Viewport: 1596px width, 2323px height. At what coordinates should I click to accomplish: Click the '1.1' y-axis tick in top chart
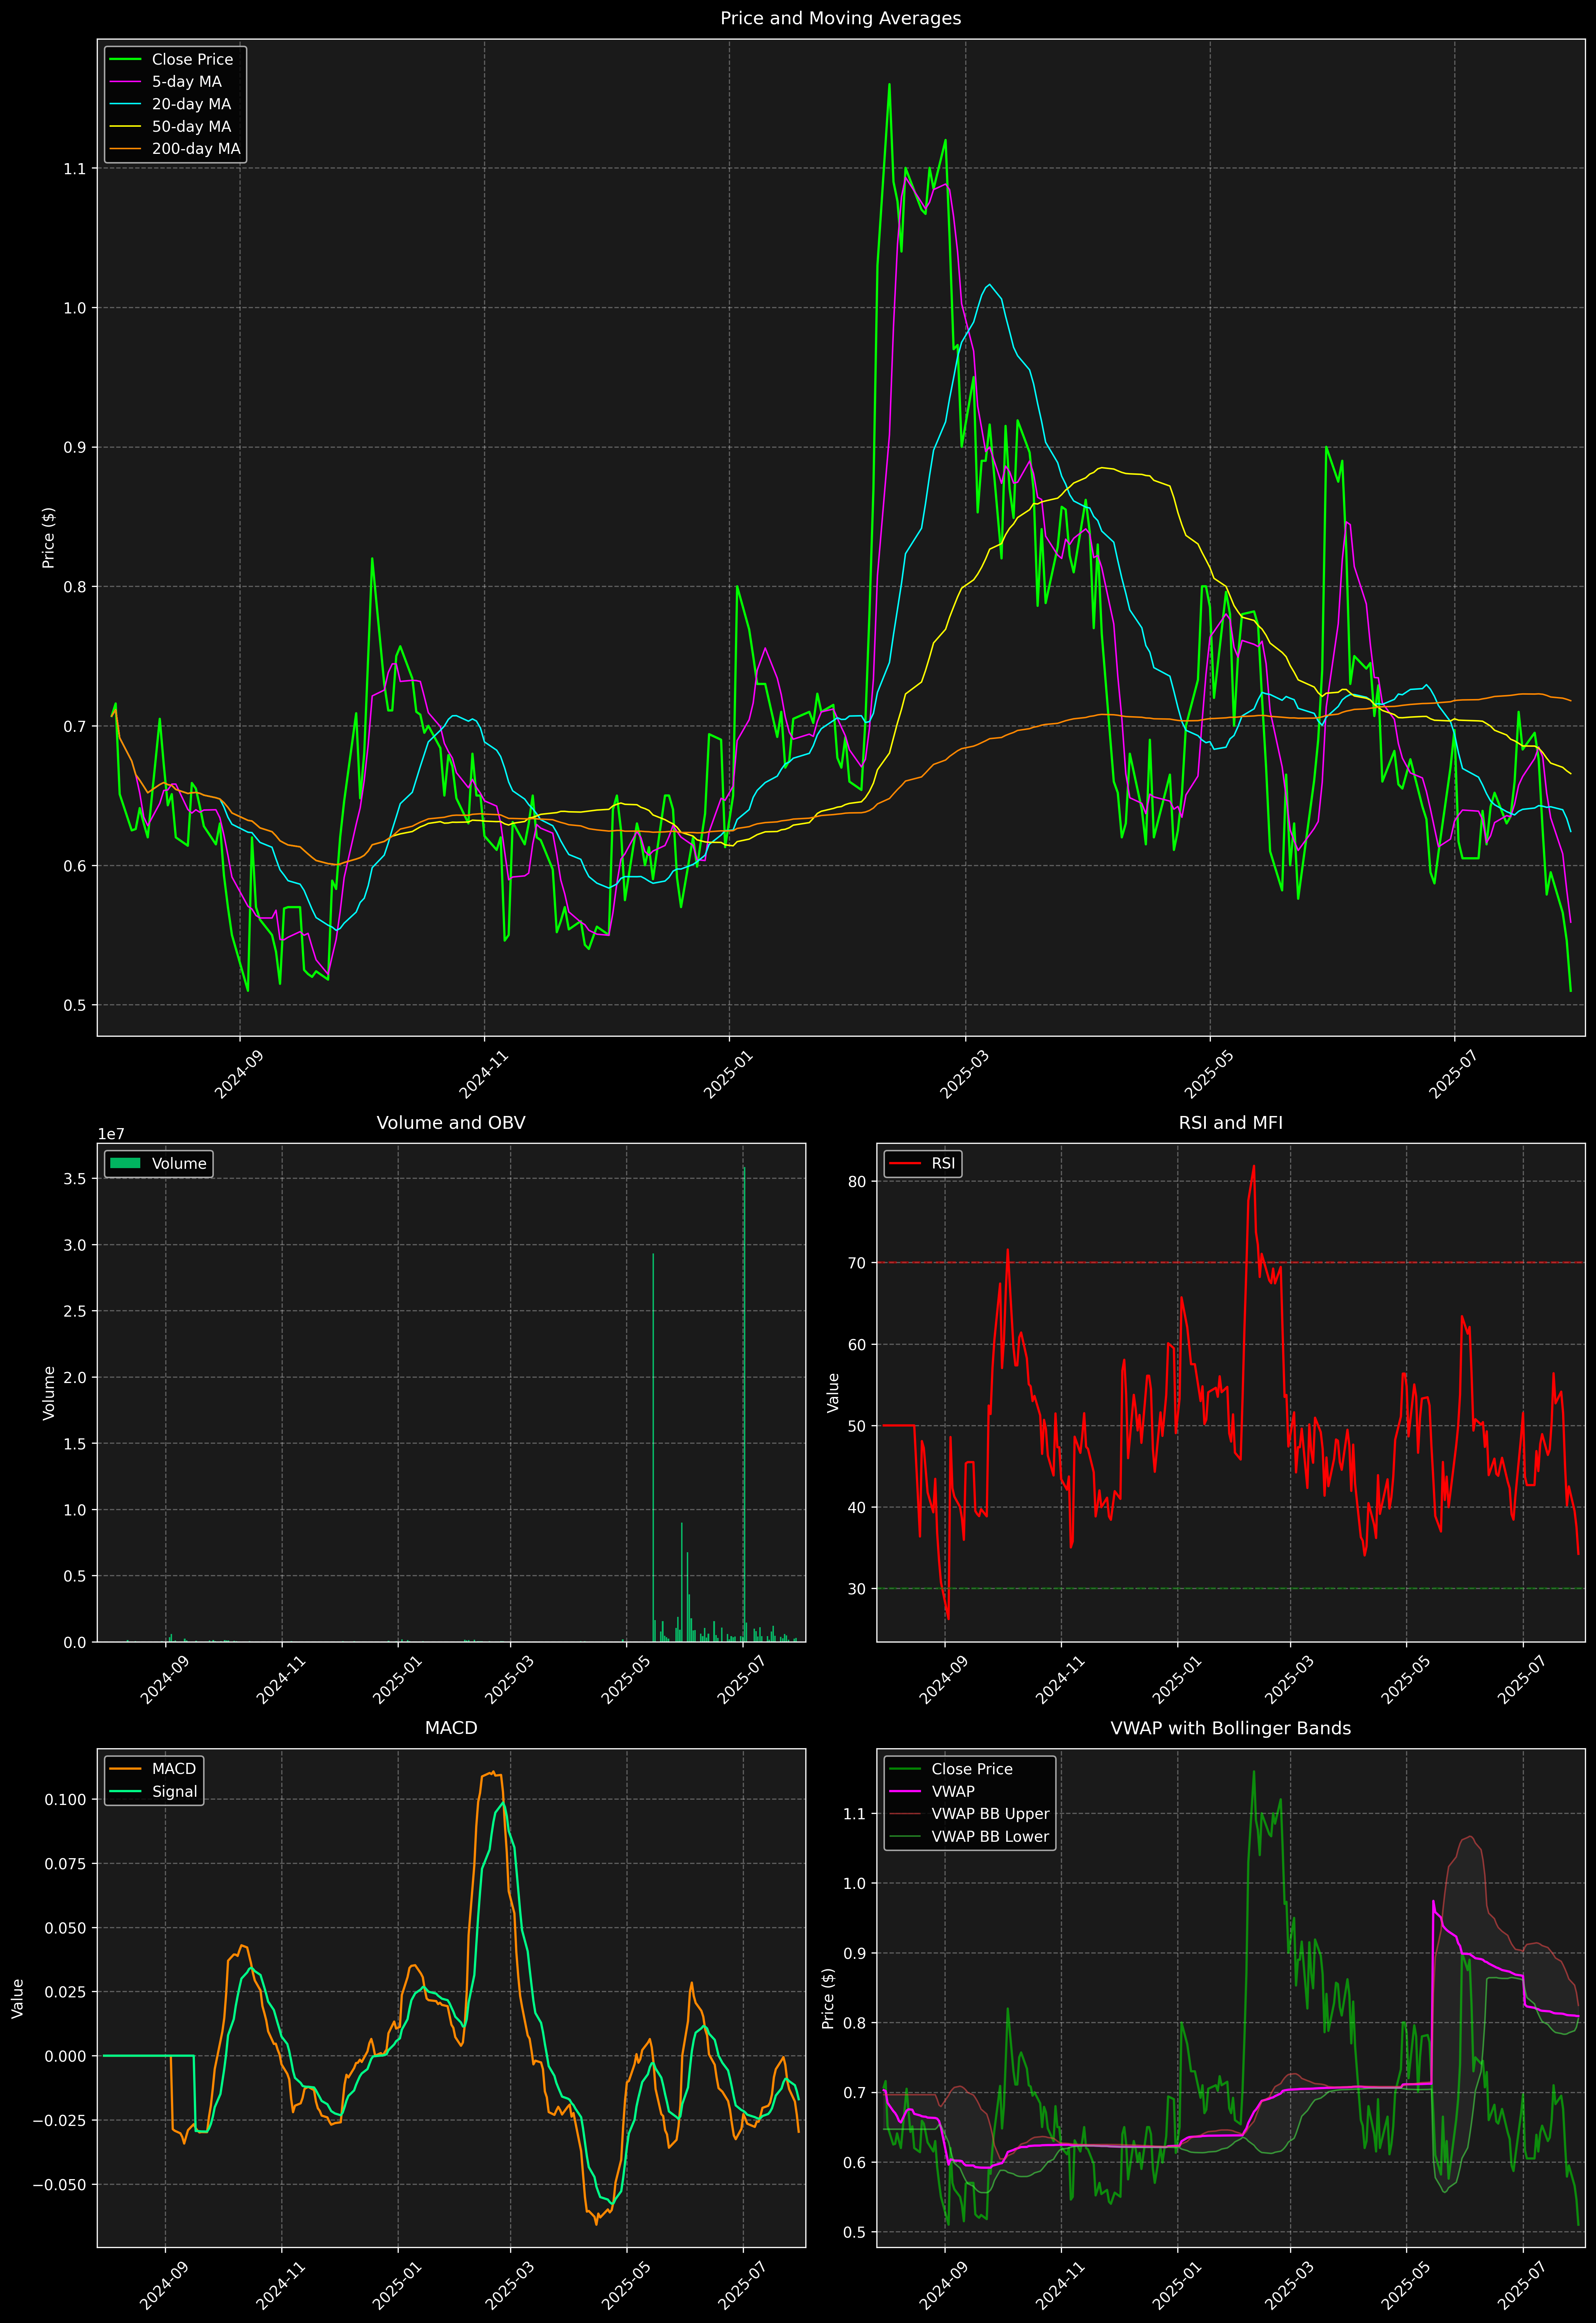pos(75,169)
